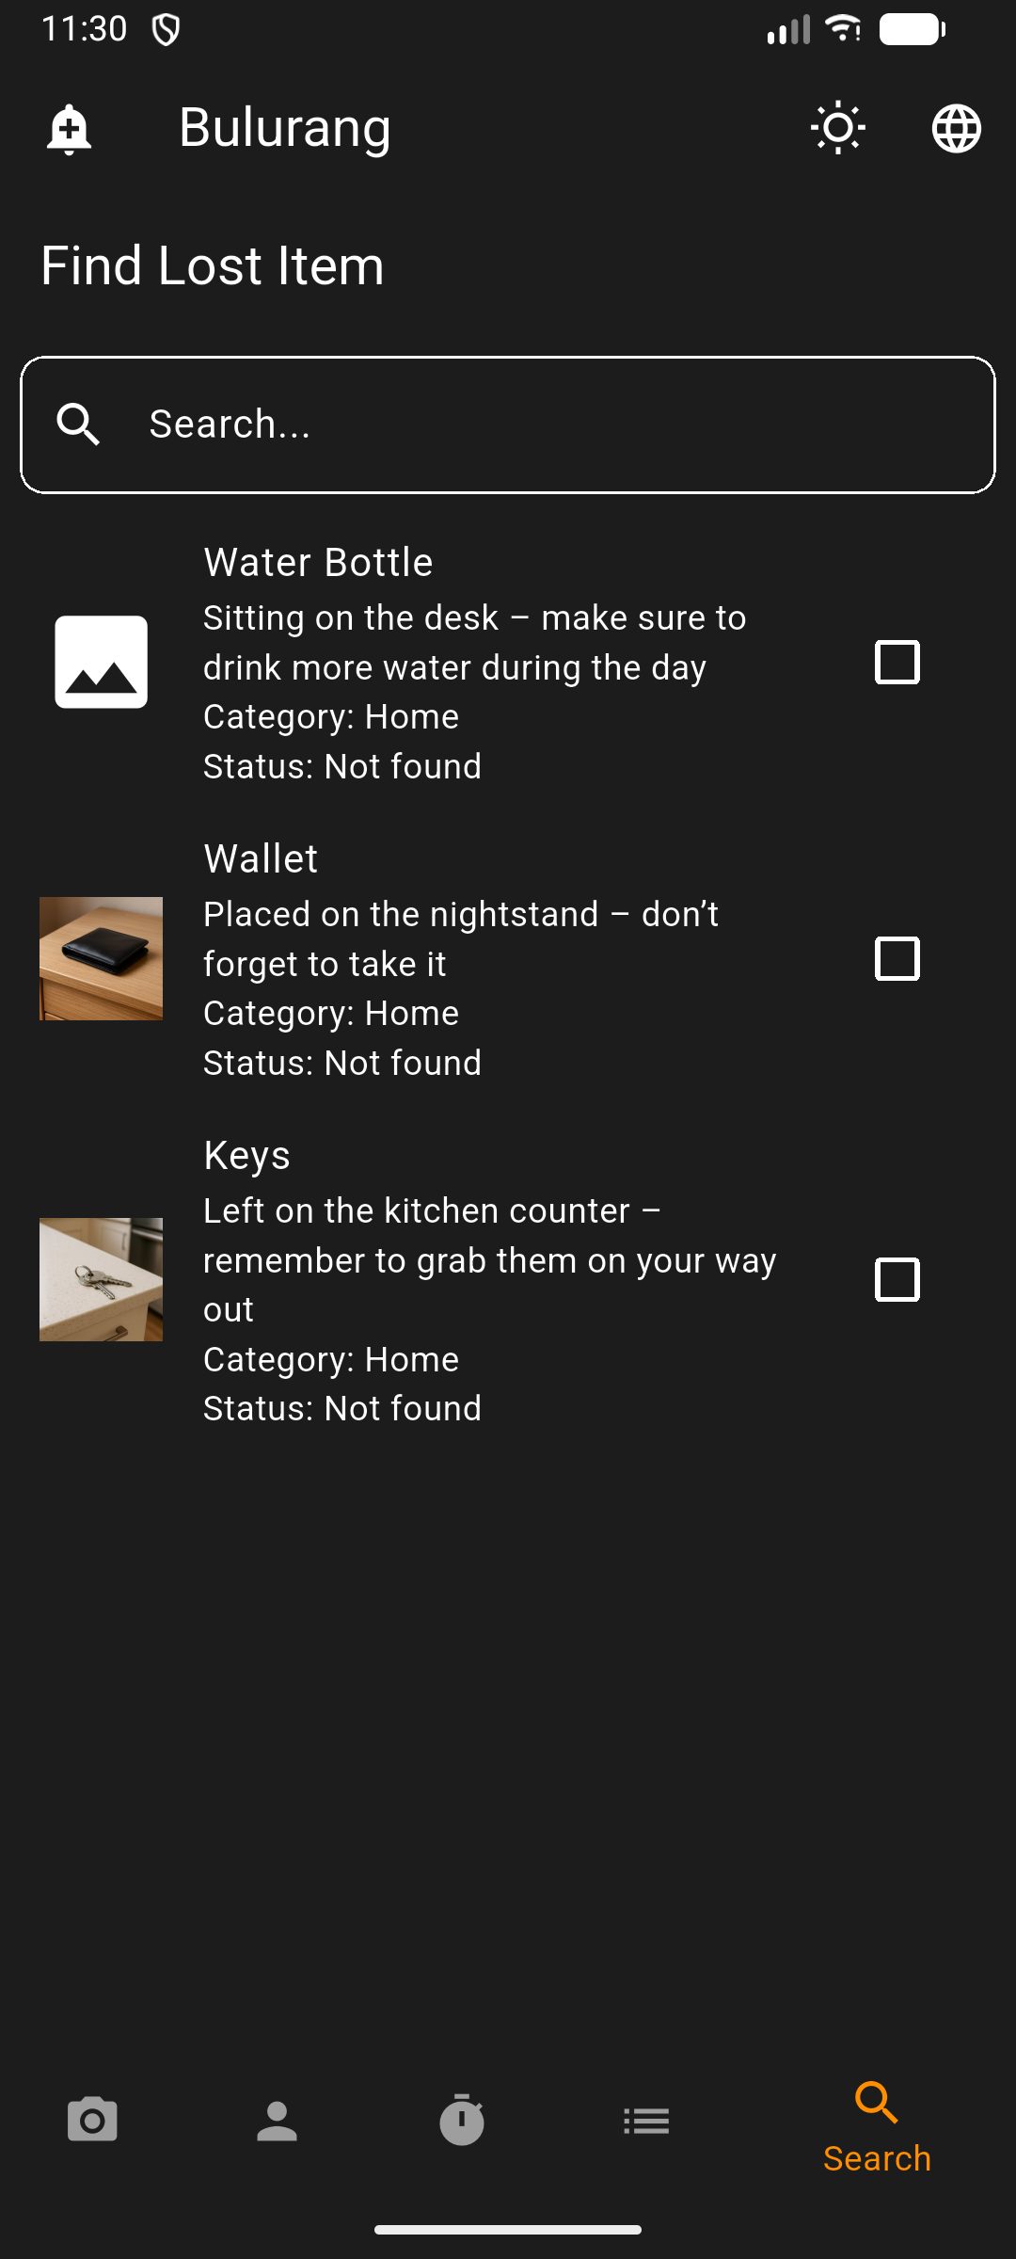
Task: Open the Keys item title
Action: coord(246,1156)
